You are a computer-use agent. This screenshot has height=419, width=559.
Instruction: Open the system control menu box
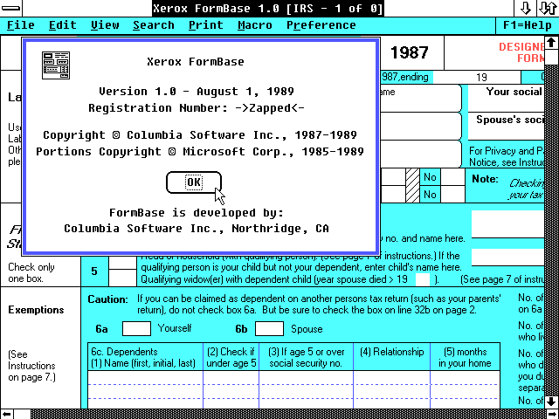pyautogui.click(x=10, y=8)
